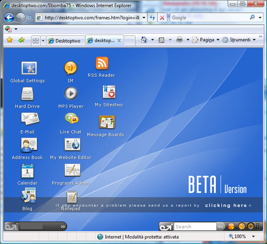
Task: Click the Desktoptwo logo beside the Search field
Action: [166, 227]
